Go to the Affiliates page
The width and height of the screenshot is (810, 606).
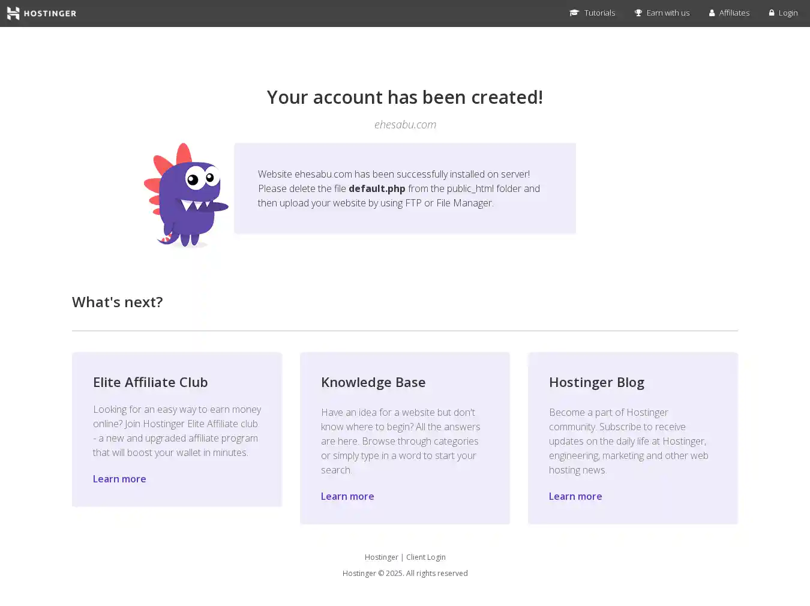pyautogui.click(x=734, y=13)
